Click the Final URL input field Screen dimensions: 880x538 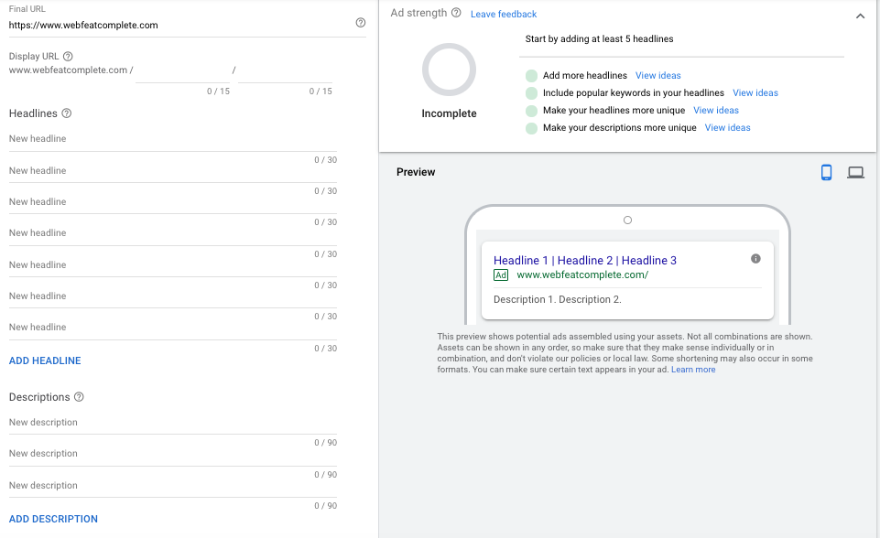pos(174,26)
